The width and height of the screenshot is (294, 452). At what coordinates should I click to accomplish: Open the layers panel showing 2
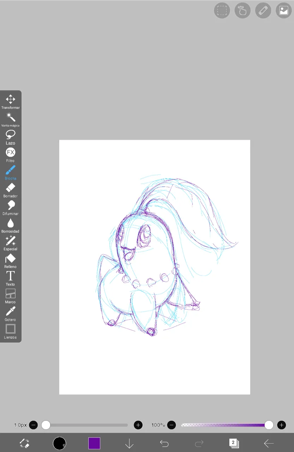(x=234, y=443)
